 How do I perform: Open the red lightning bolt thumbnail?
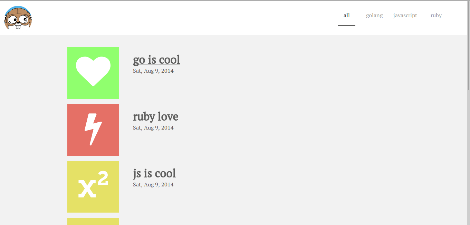pos(93,130)
